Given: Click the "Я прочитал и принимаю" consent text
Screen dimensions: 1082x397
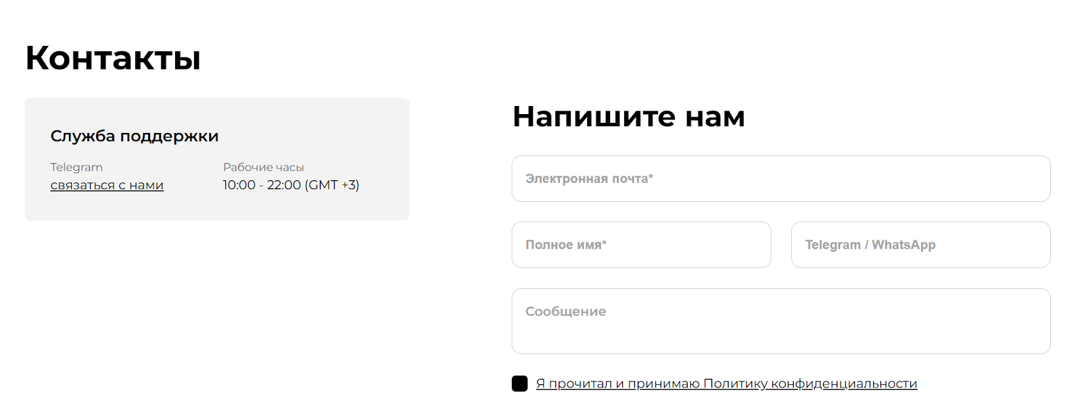Looking at the screenshot, I should point(617,383).
